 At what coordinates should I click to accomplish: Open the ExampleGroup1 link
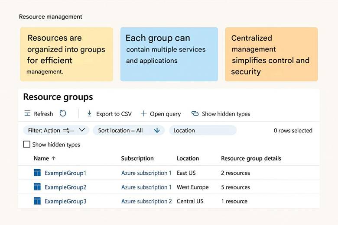65,173
